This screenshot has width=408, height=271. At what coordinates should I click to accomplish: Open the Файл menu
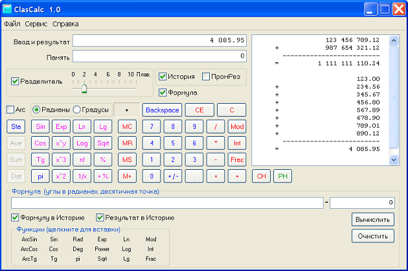pyautogui.click(x=12, y=24)
